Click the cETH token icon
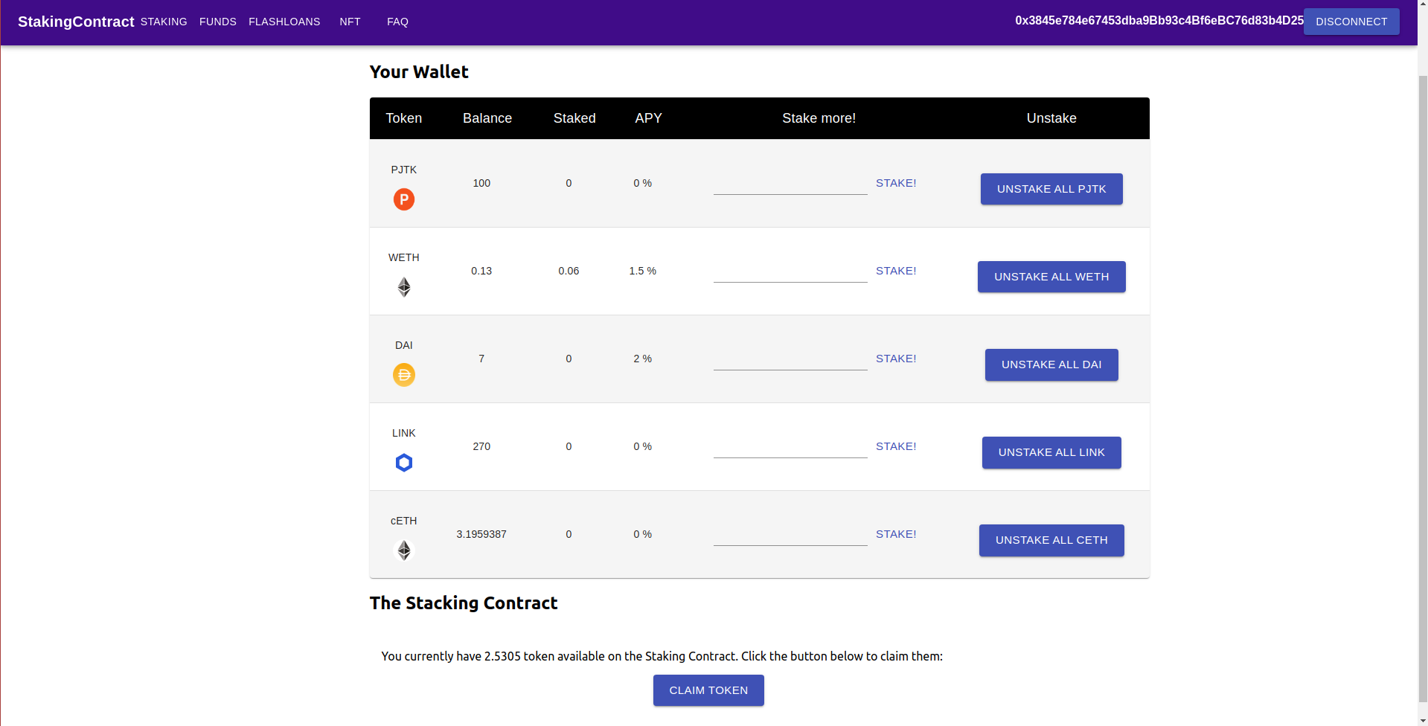 (403, 550)
